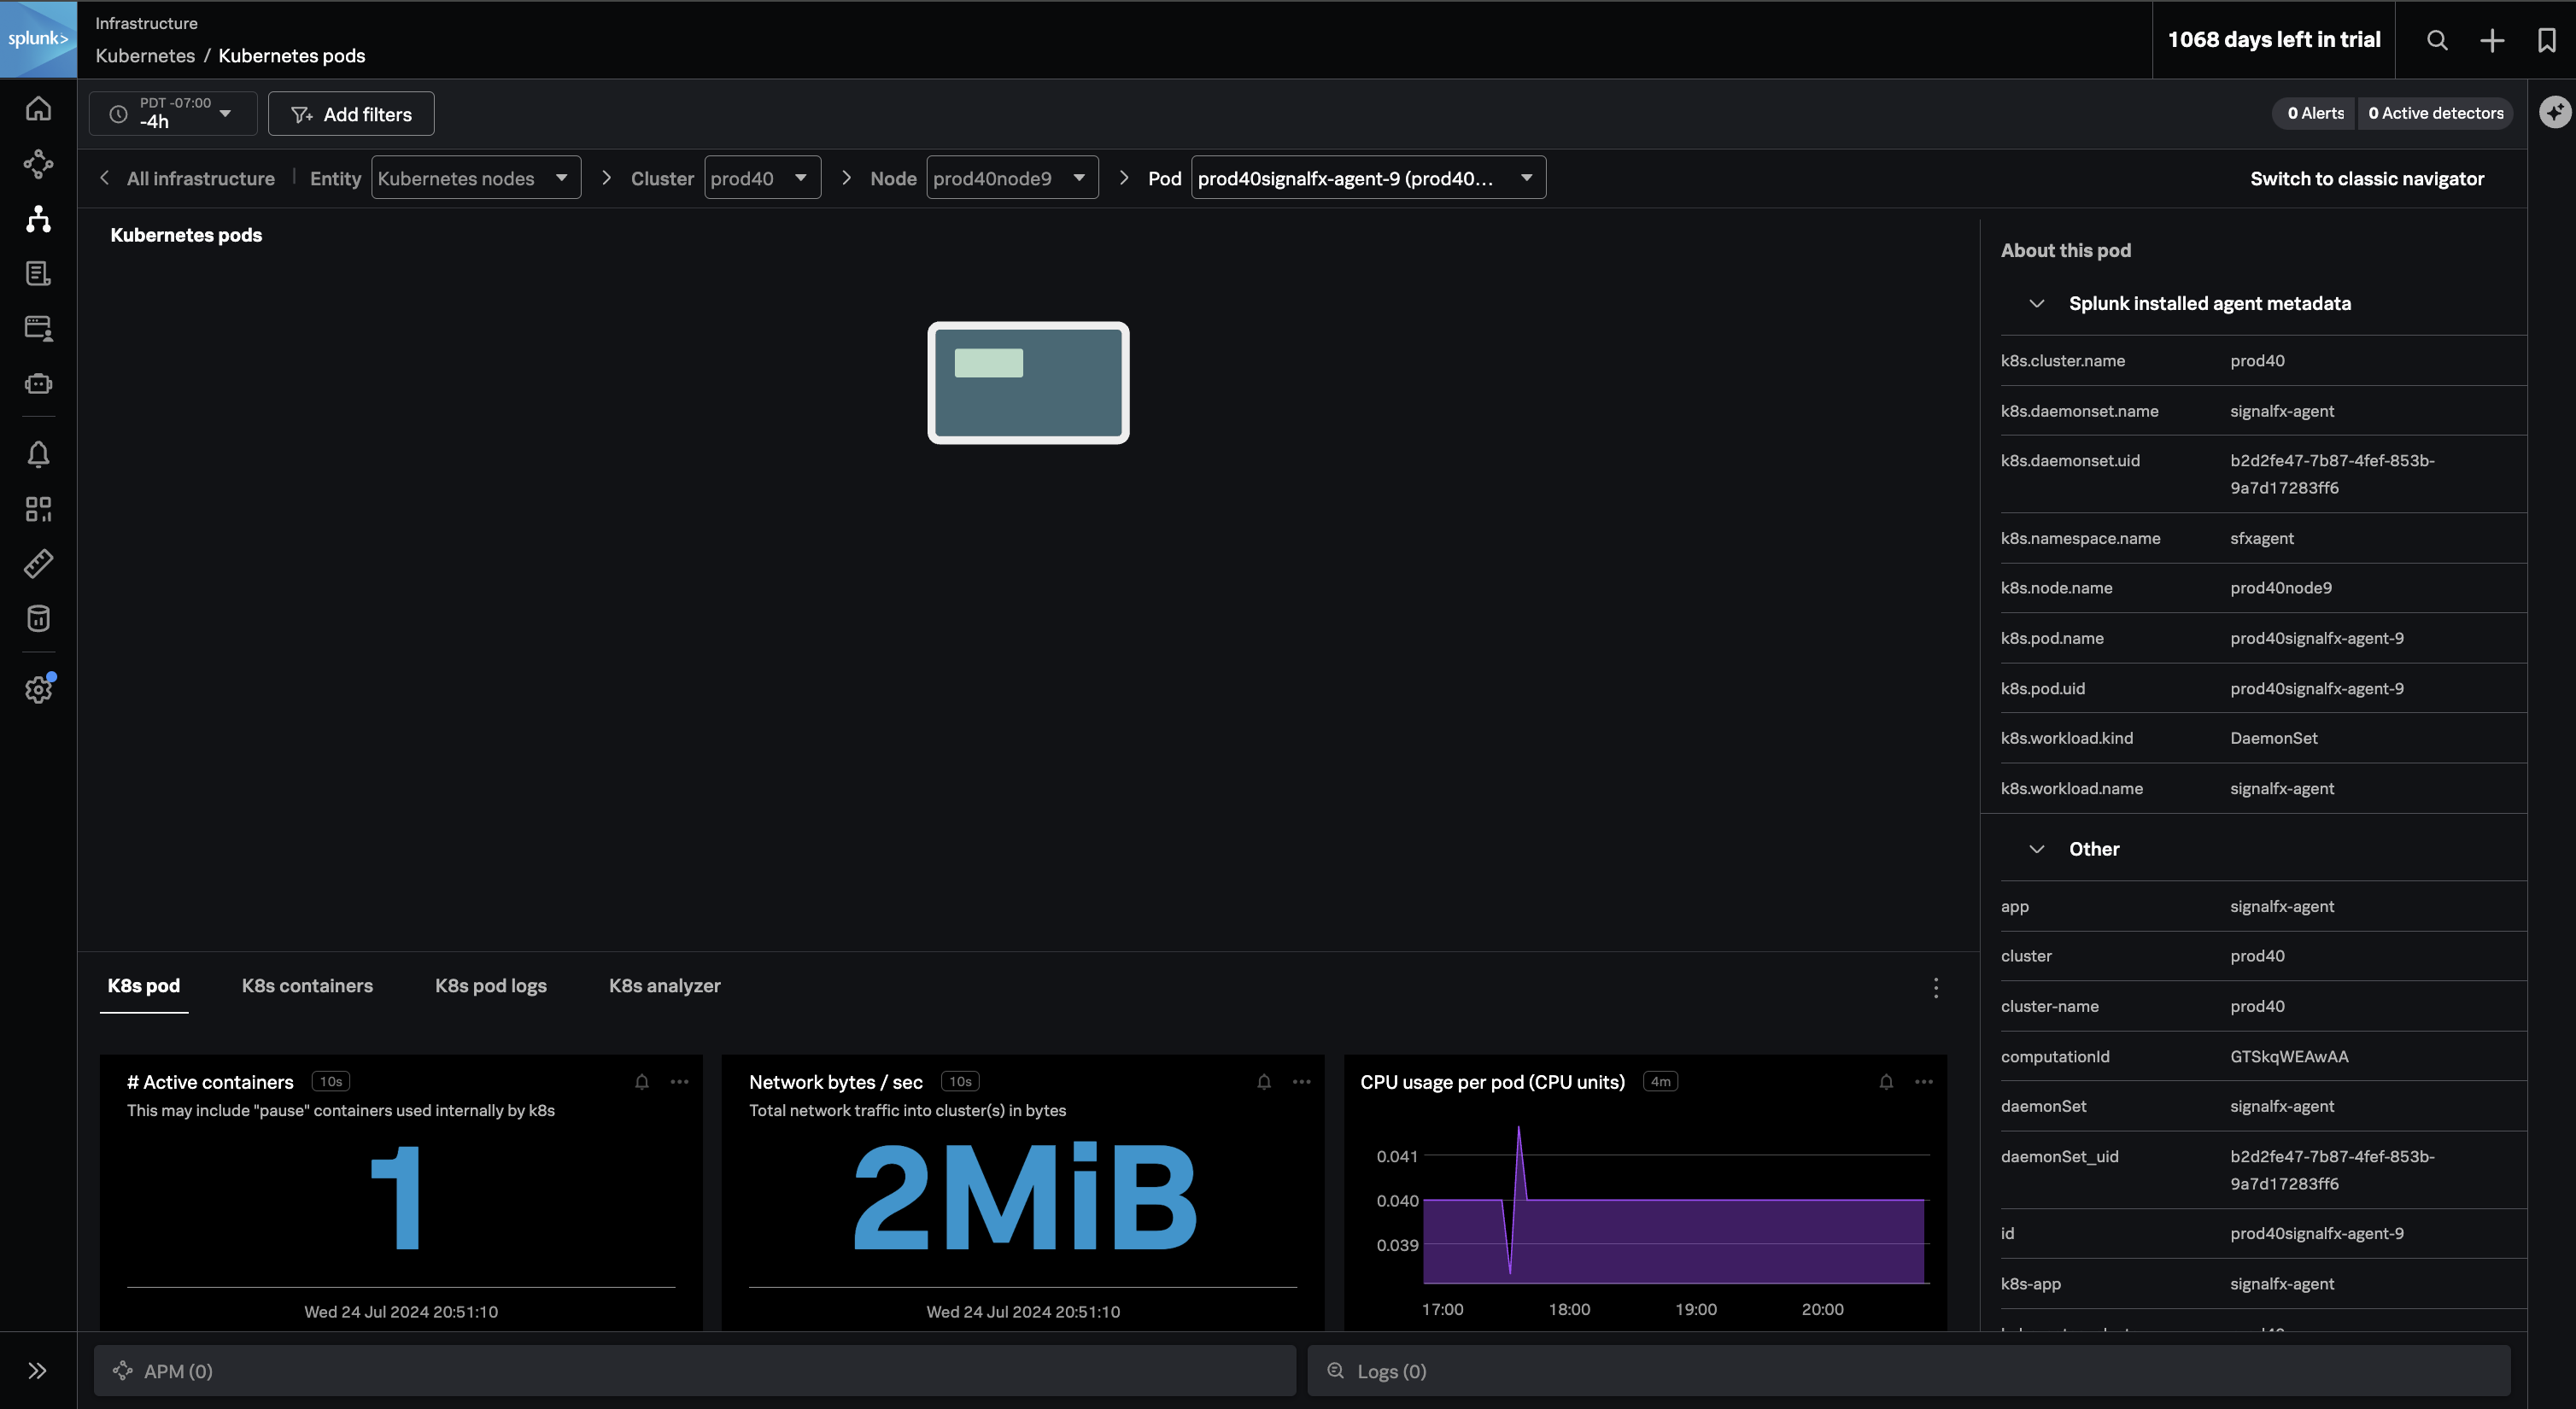Open Alerts bell icon in sidebar
This screenshot has height=1409, width=2576.
click(38, 455)
